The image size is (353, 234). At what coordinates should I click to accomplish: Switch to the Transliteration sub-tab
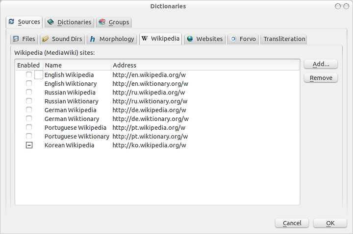pyautogui.click(x=283, y=39)
